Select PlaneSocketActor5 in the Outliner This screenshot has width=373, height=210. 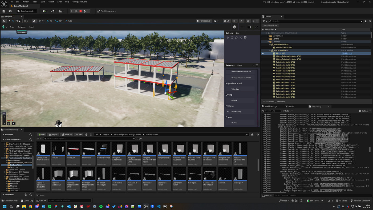pyautogui.click(x=284, y=47)
